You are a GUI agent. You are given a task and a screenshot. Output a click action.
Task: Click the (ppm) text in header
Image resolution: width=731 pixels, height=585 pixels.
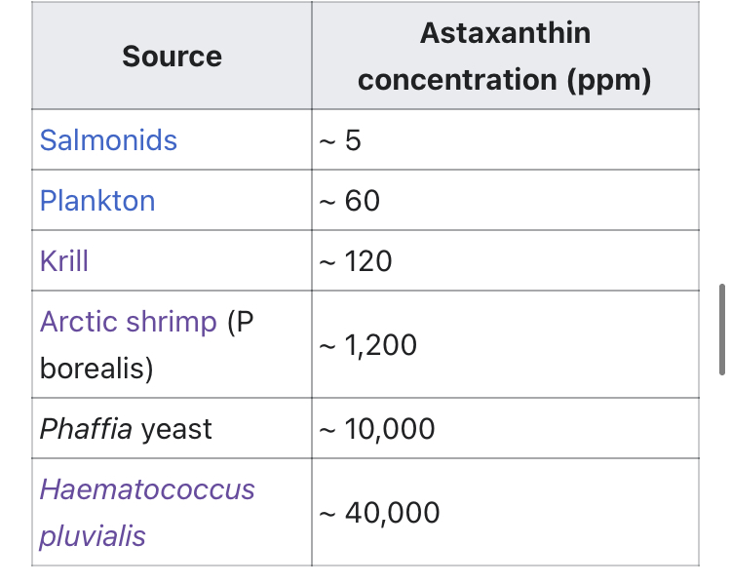click(609, 80)
